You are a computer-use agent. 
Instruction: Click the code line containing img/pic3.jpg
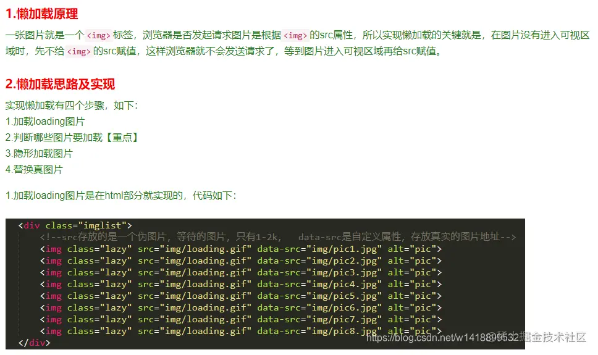(x=241, y=273)
